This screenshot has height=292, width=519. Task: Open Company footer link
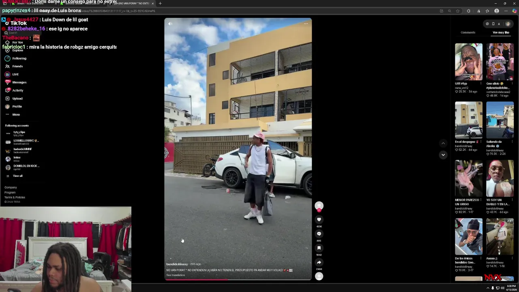pyautogui.click(x=11, y=187)
